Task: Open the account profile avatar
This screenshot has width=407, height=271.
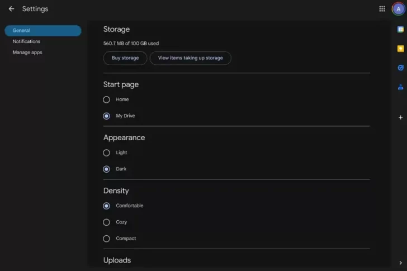Action: point(397,9)
